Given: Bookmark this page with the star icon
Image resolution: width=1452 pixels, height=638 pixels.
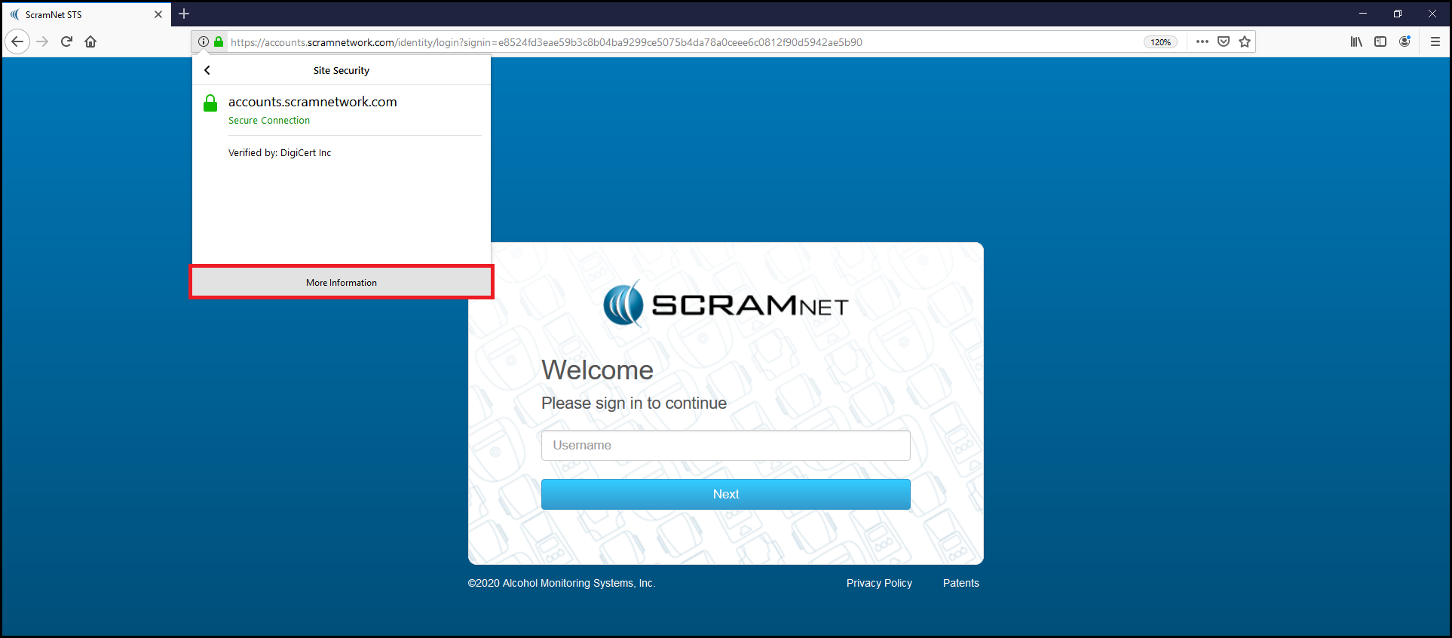Looking at the screenshot, I should [1245, 41].
